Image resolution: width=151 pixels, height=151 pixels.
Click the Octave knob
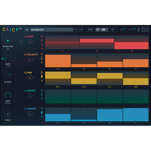click(x=8, y=76)
